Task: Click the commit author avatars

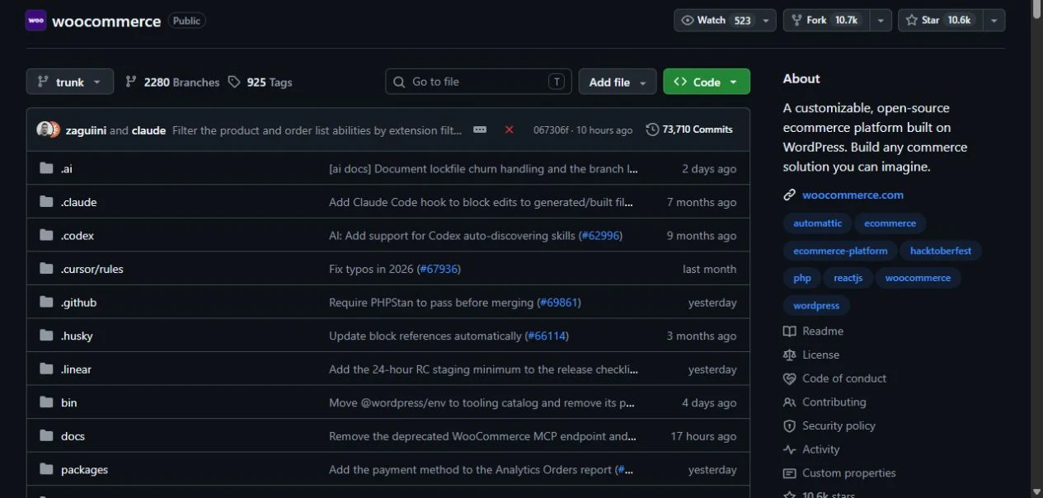Action: pos(49,129)
